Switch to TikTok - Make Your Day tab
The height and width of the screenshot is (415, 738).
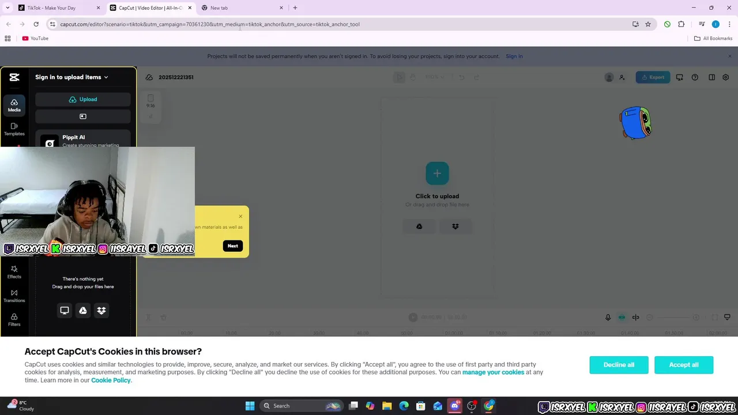[58, 8]
